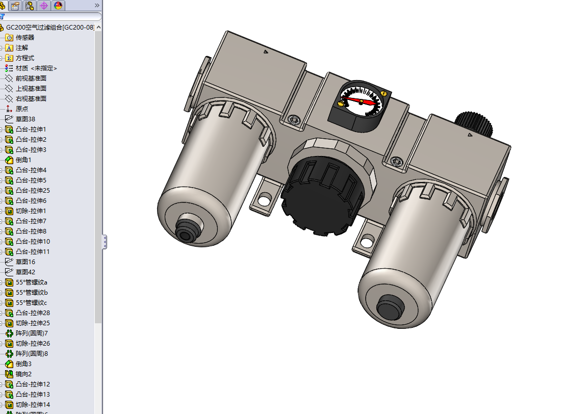Click the scroll up arrow of tree
The image size is (561, 414).
(x=98, y=27)
